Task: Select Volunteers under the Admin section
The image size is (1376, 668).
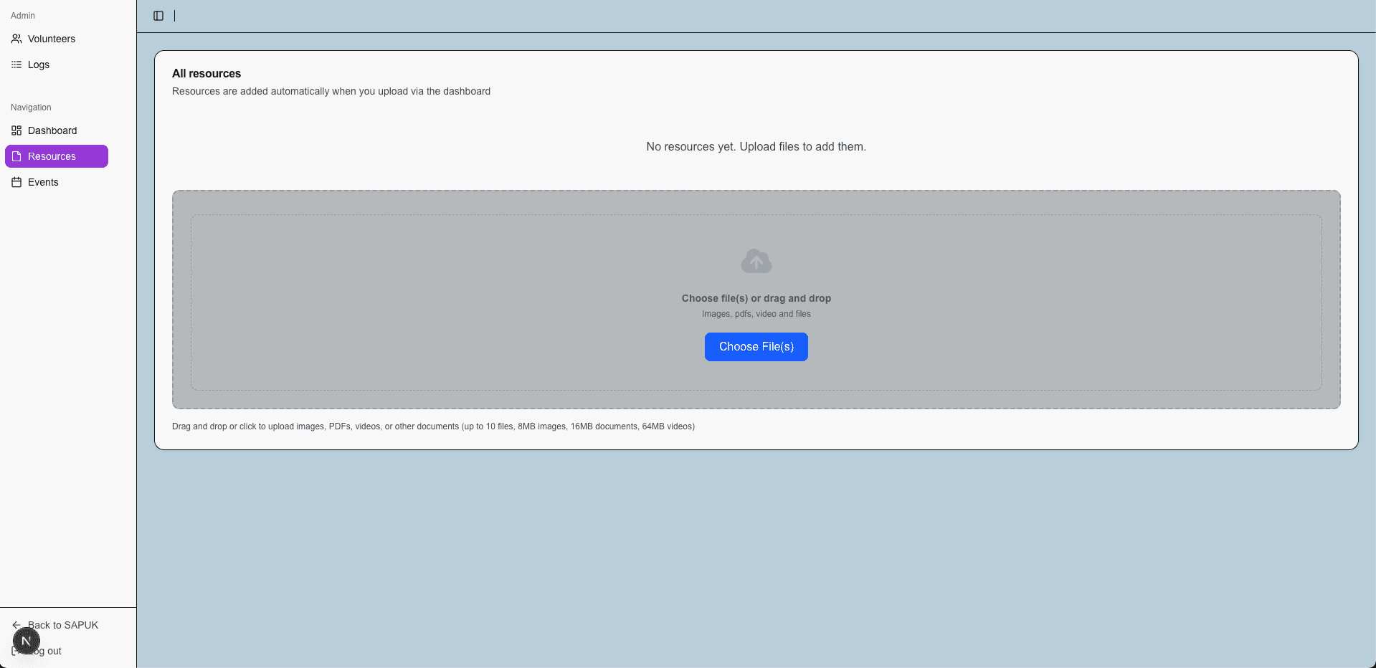Action: coord(51,39)
